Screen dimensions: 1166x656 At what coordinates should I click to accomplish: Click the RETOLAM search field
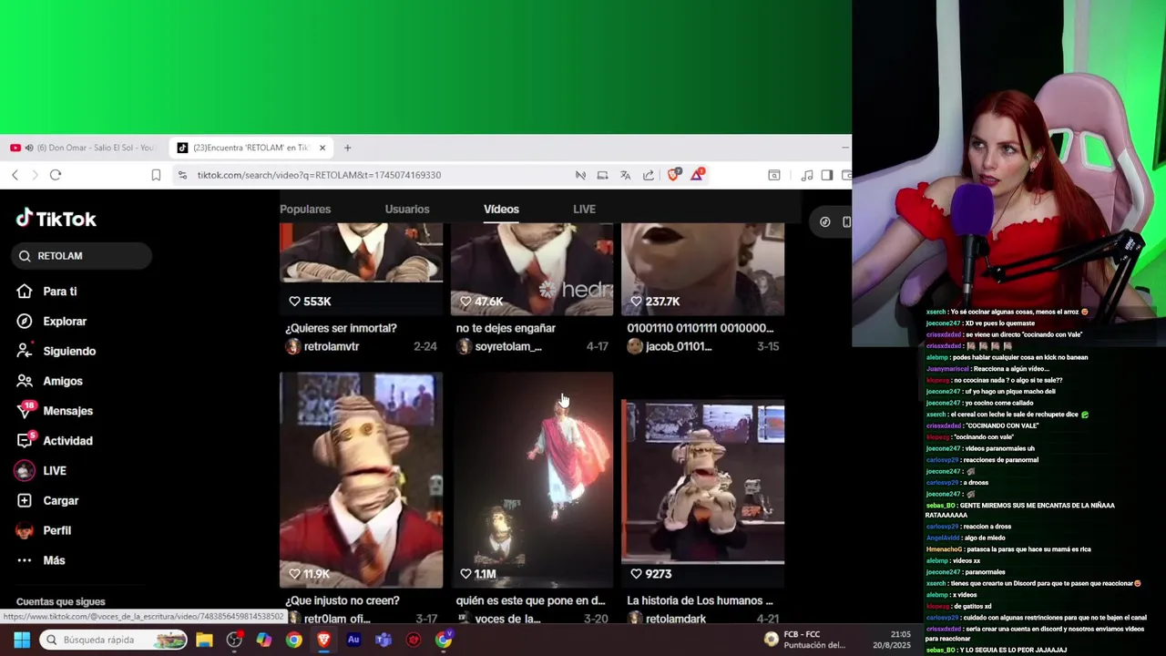pyautogui.click(x=82, y=256)
